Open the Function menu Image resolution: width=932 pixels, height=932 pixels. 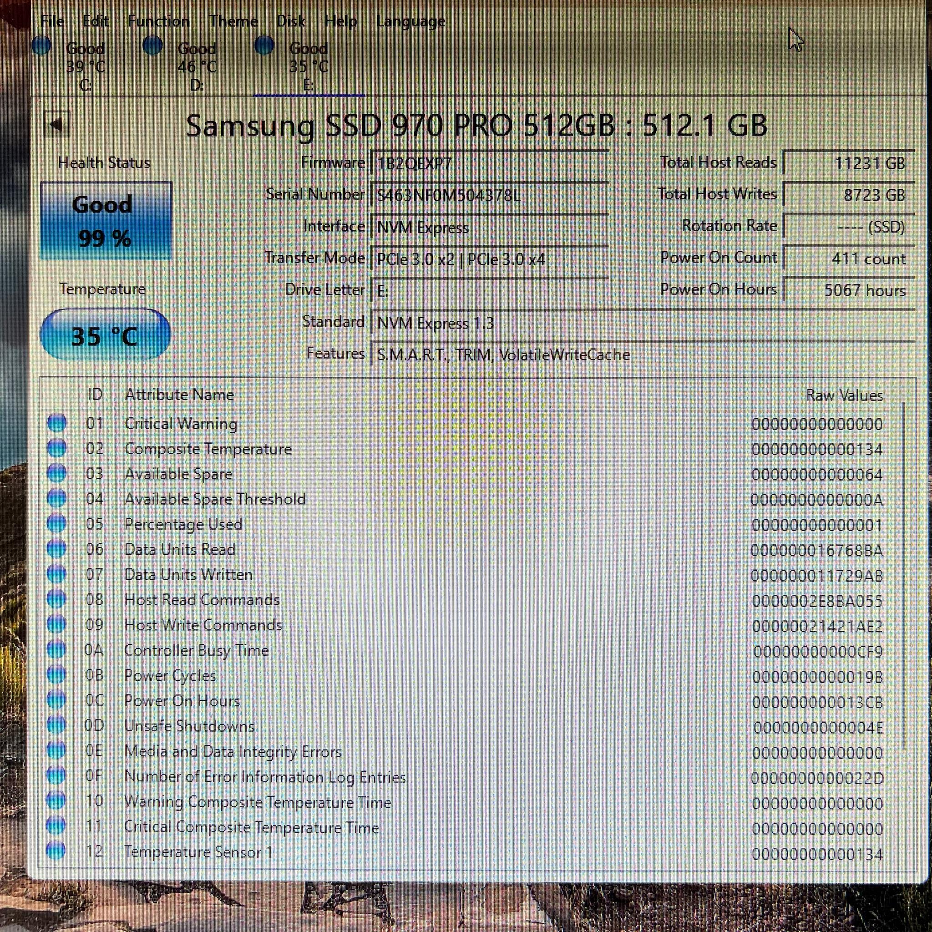[158, 21]
